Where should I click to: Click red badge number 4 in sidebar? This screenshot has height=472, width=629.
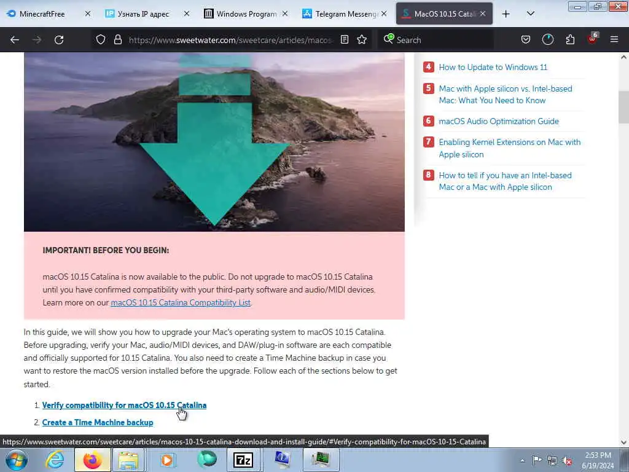click(x=428, y=66)
